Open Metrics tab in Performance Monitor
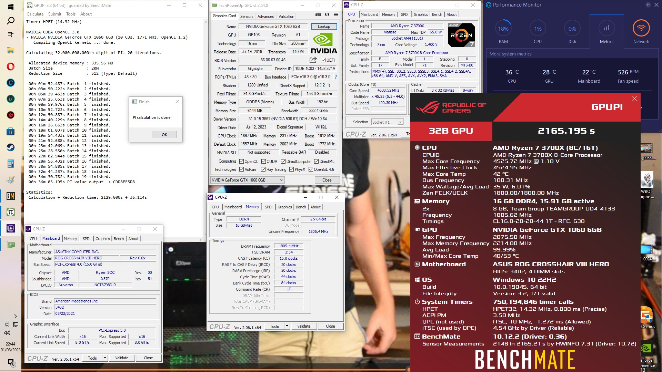Viewport: 662px width, 372px height. tap(606, 32)
